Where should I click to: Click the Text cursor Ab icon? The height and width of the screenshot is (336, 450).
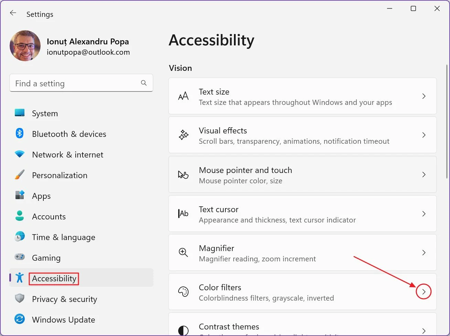pos(183,214)
